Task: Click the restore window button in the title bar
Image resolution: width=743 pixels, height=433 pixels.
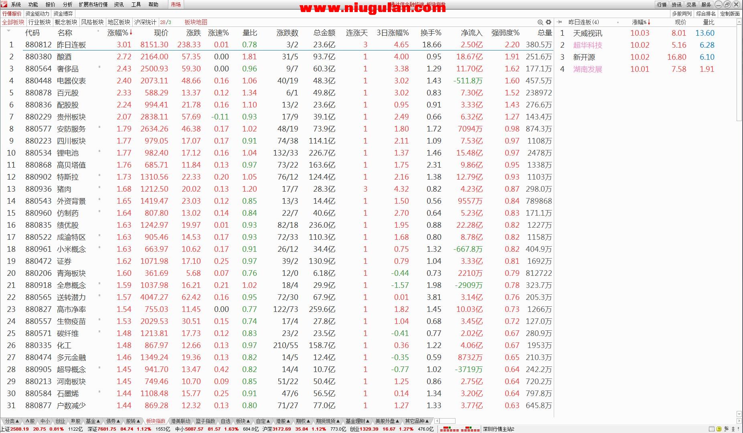Action: coord(727,4)
